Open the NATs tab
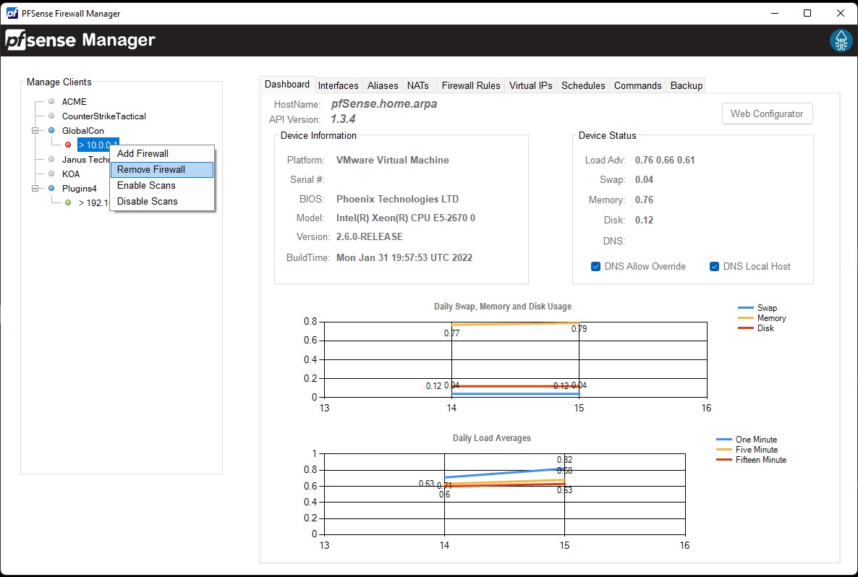Screen dimensions: 858x577 pos(418,85)
